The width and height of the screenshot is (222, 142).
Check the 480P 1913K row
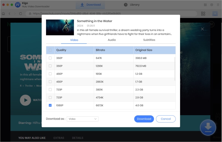[x=50, y=74]
